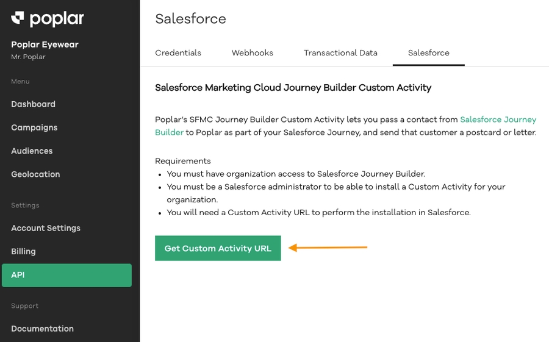Switch to the Credentials tab

pos(178,53)
